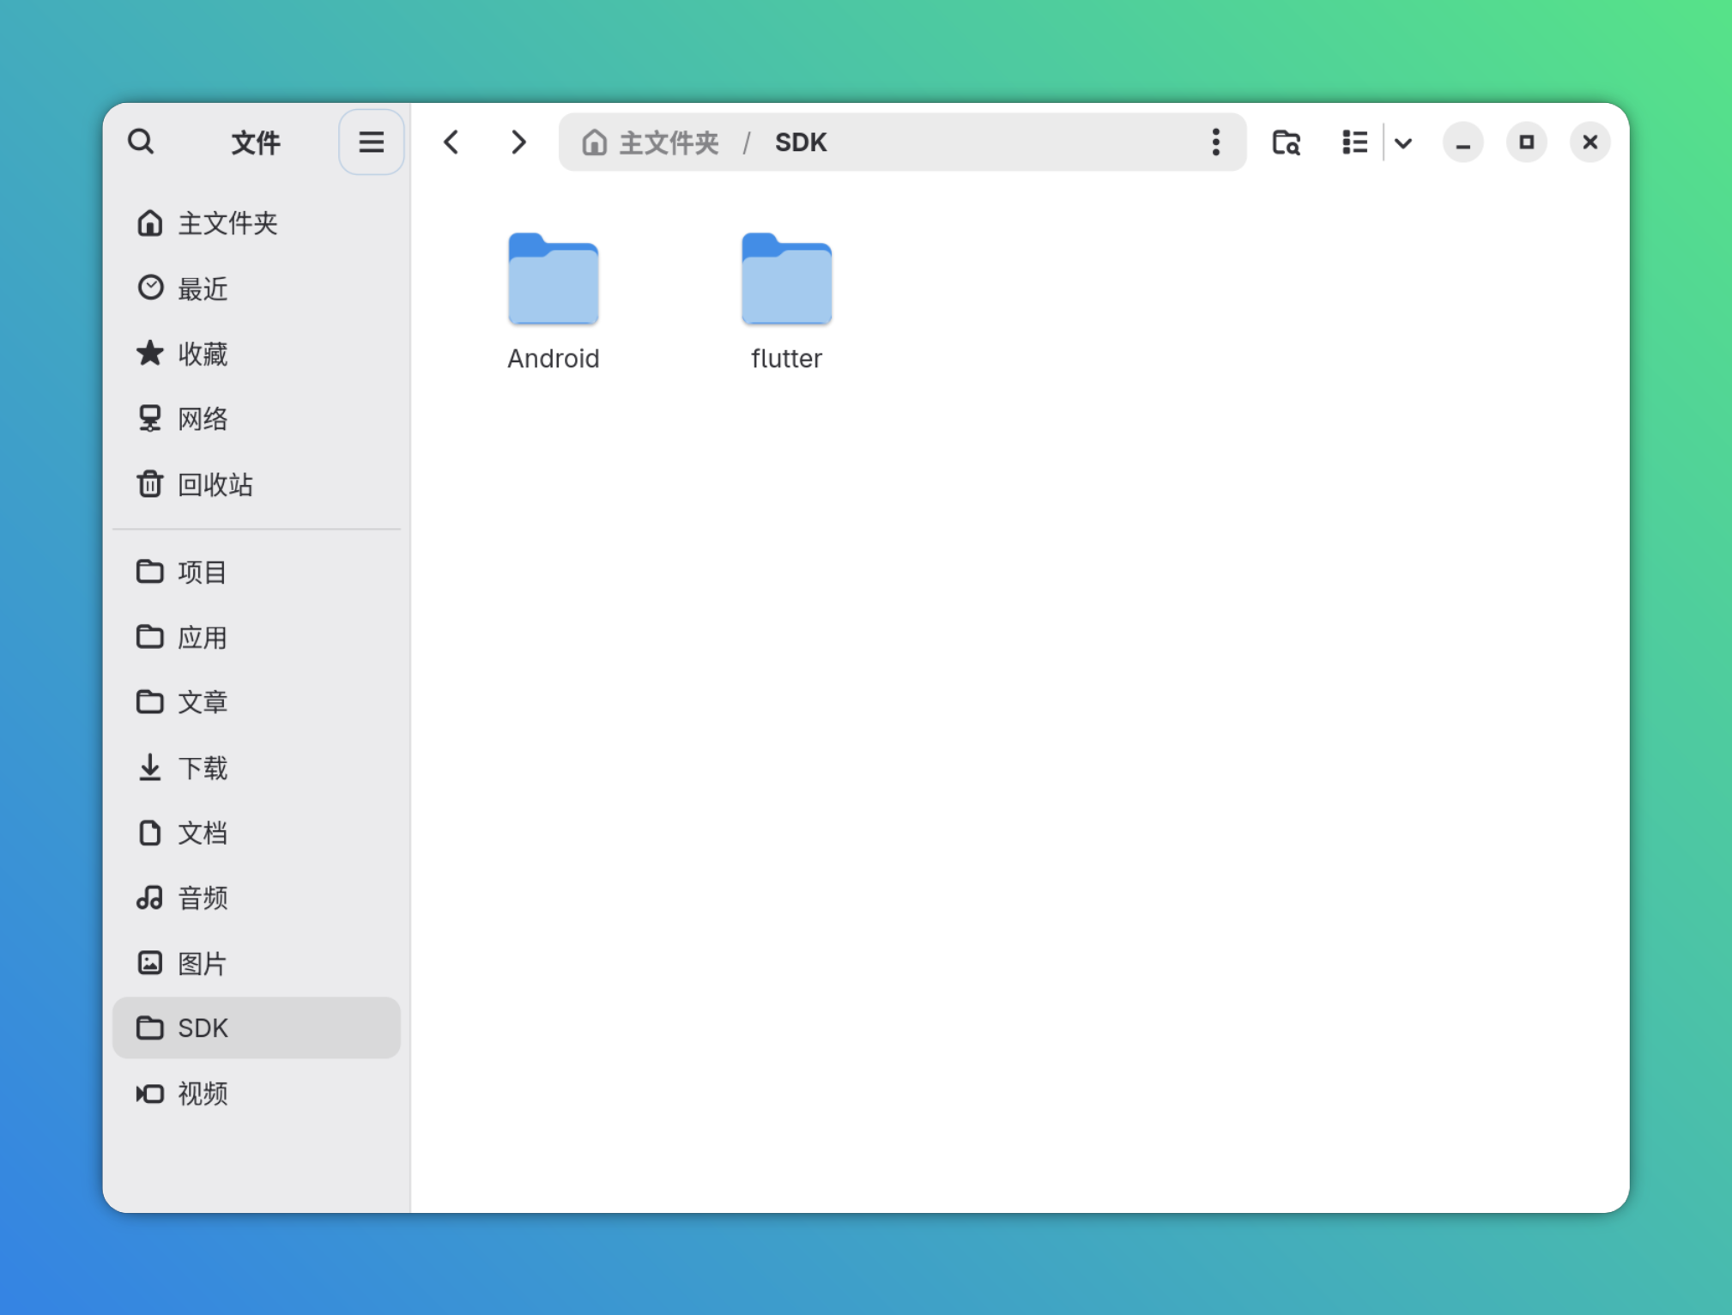1732x1315 pixels.
Task: Open 视频 videos in sidebar
Action: 257,1094
